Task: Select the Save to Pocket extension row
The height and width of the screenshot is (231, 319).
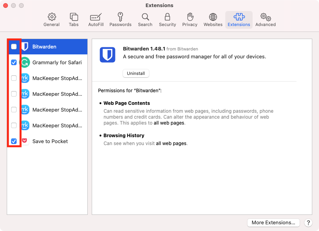Action: tap(47, 141)
